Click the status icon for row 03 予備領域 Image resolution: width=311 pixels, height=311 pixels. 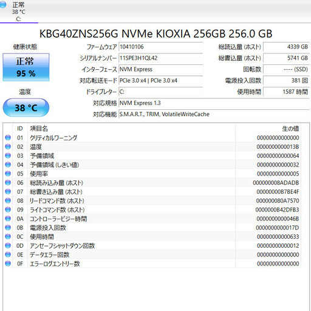point(8,155)
